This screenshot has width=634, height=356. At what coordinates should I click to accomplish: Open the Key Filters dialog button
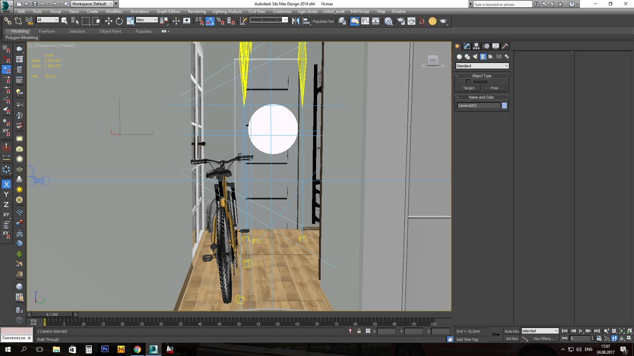(543, 339)
